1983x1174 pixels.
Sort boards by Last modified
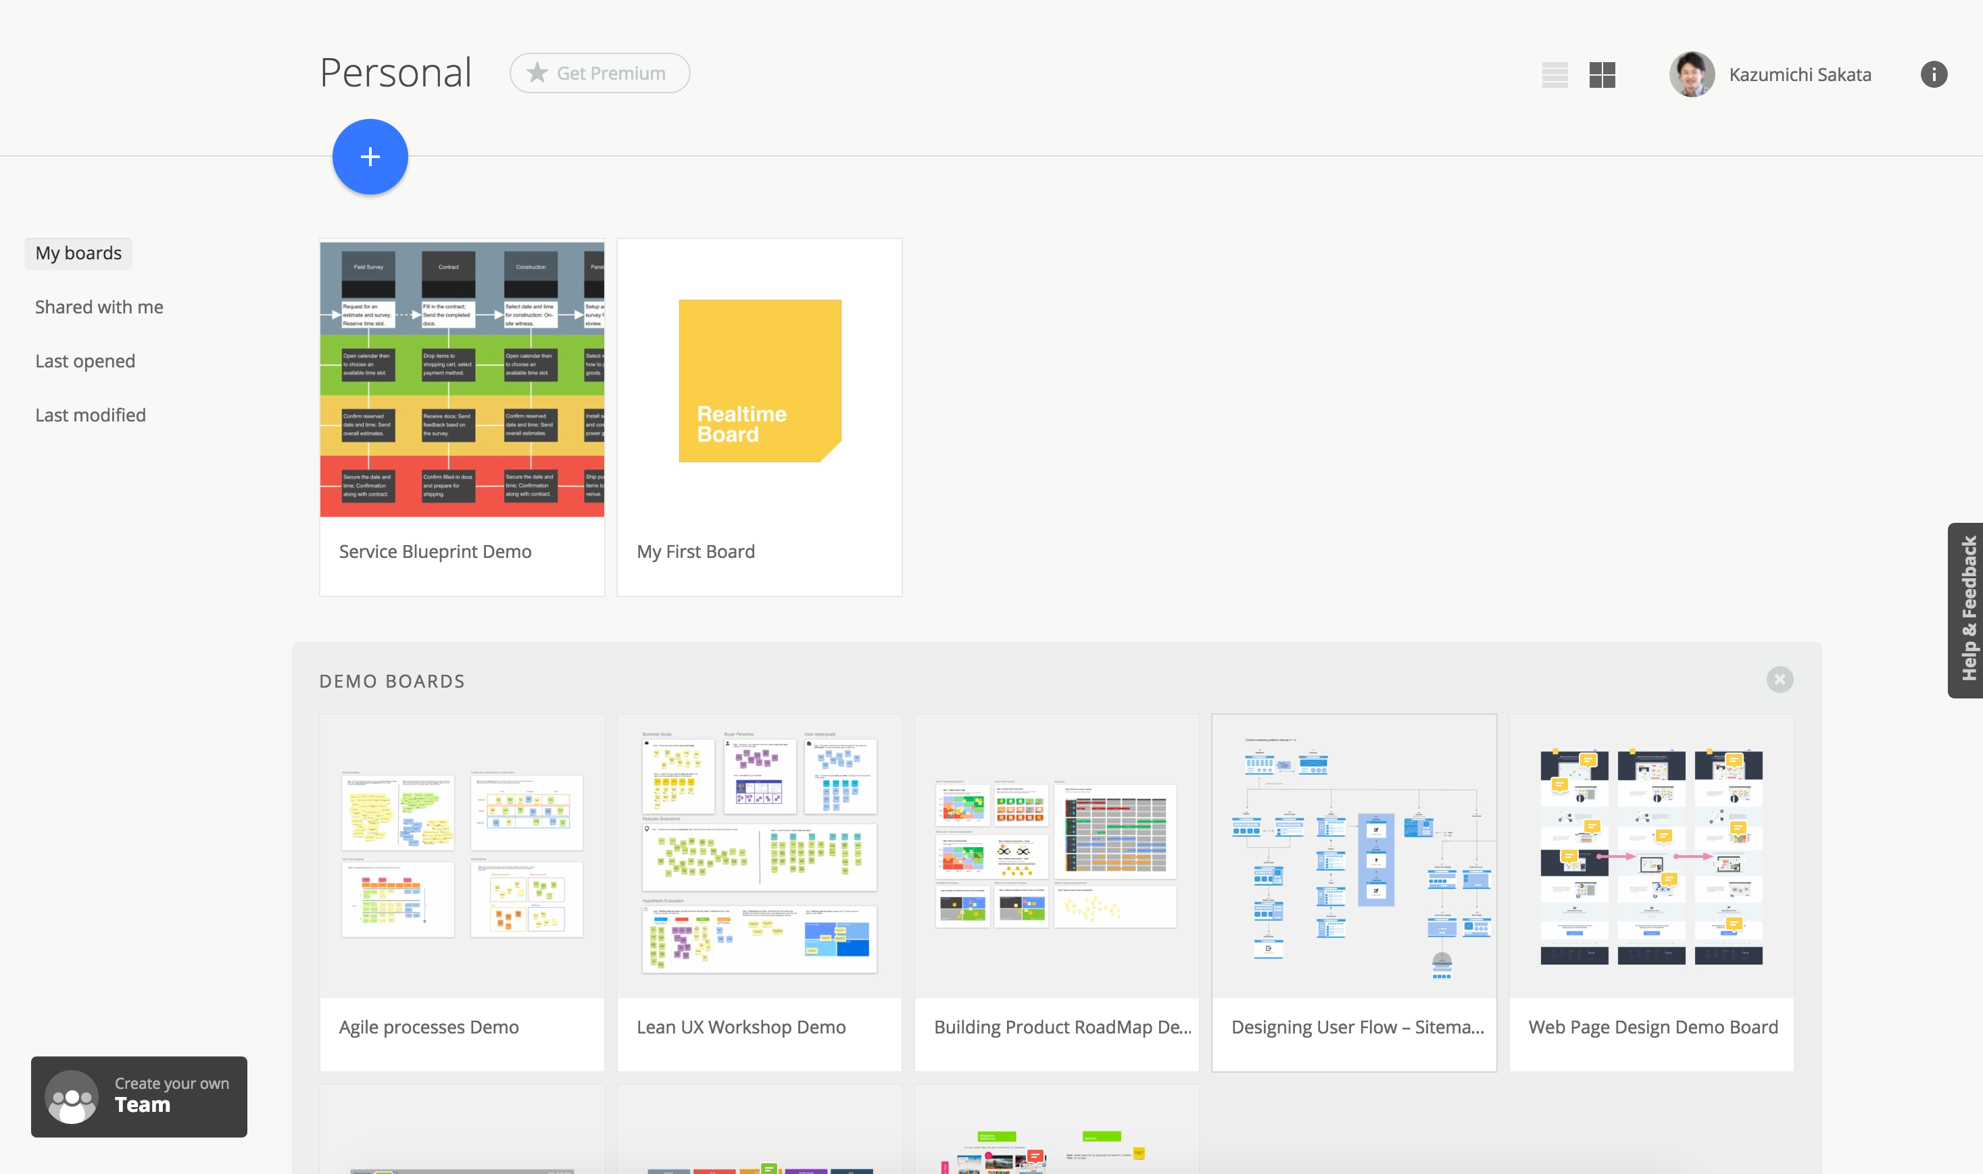coord(90,415)
